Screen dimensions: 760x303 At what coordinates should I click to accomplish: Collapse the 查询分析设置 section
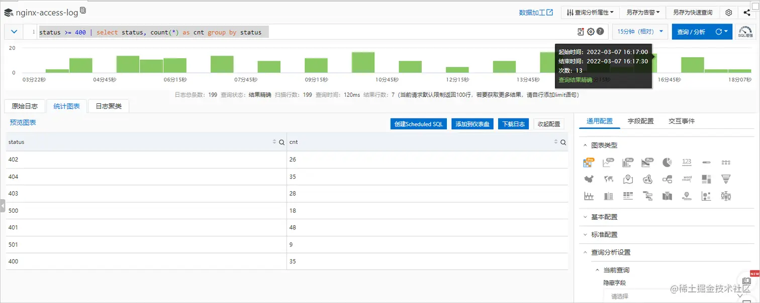(x=585, y=252)
